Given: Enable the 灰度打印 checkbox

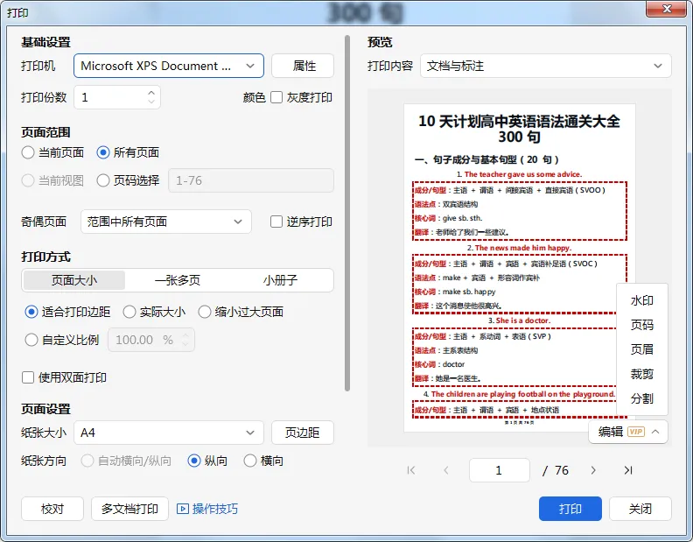Looking at the screenshot, I should click(276, 97).
